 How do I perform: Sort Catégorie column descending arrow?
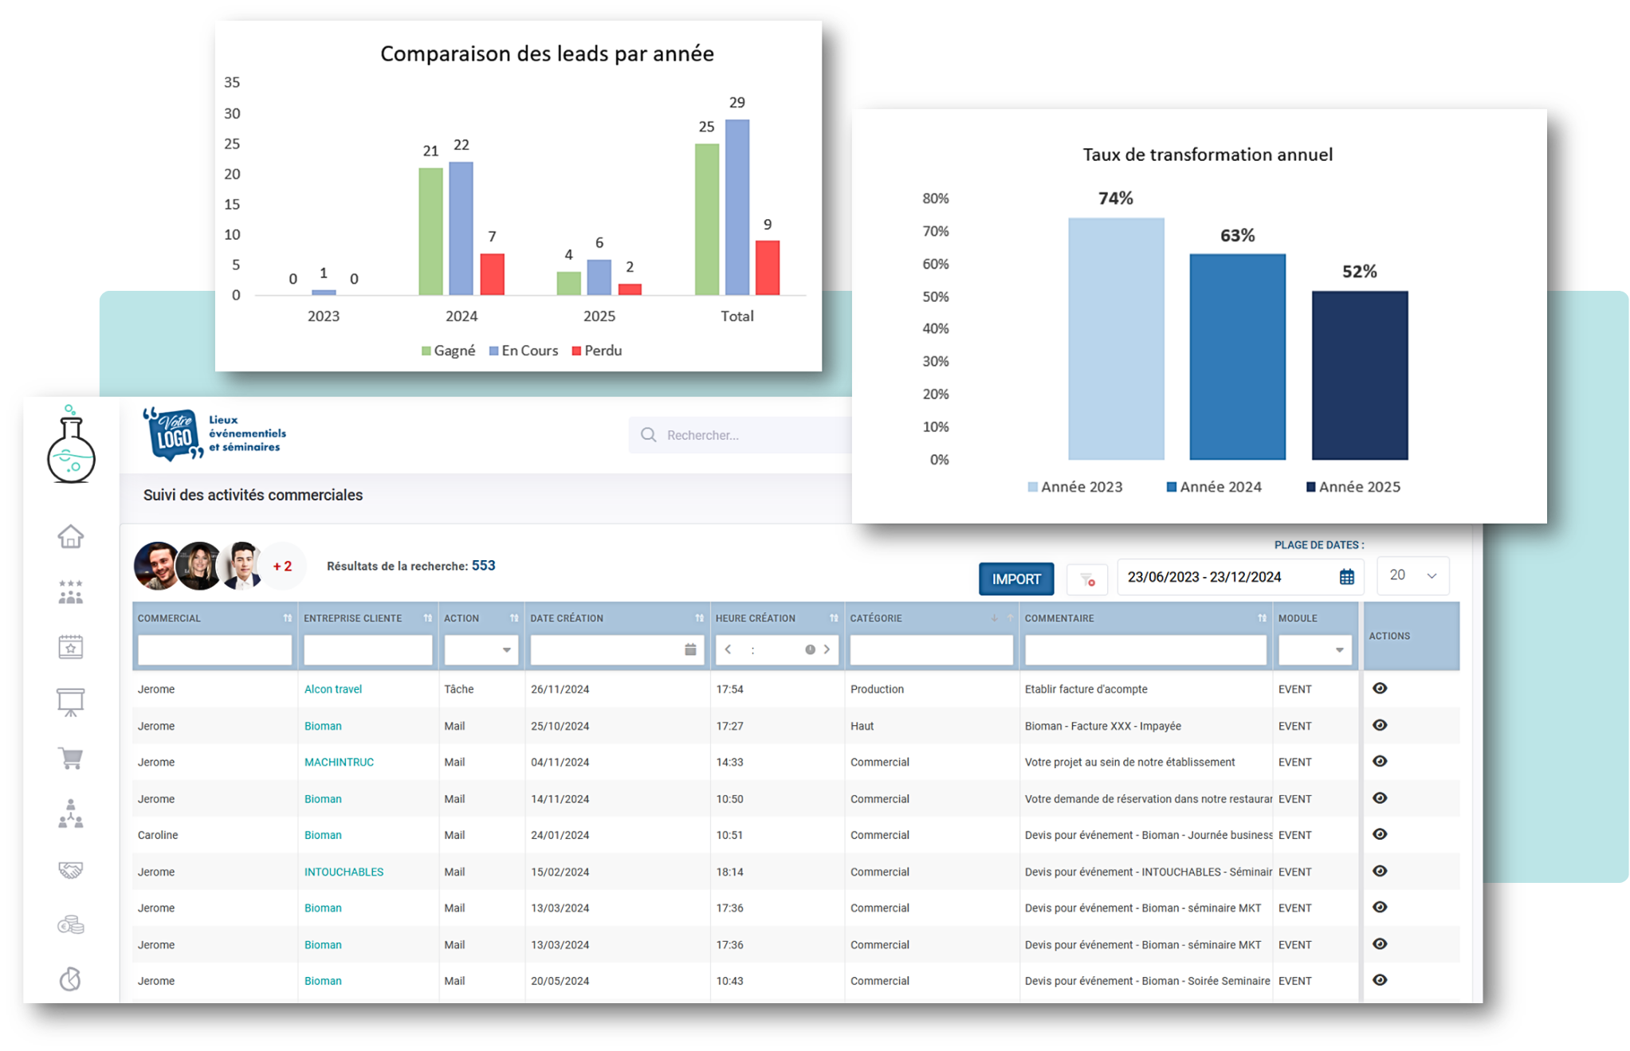(x=994, y=618)
